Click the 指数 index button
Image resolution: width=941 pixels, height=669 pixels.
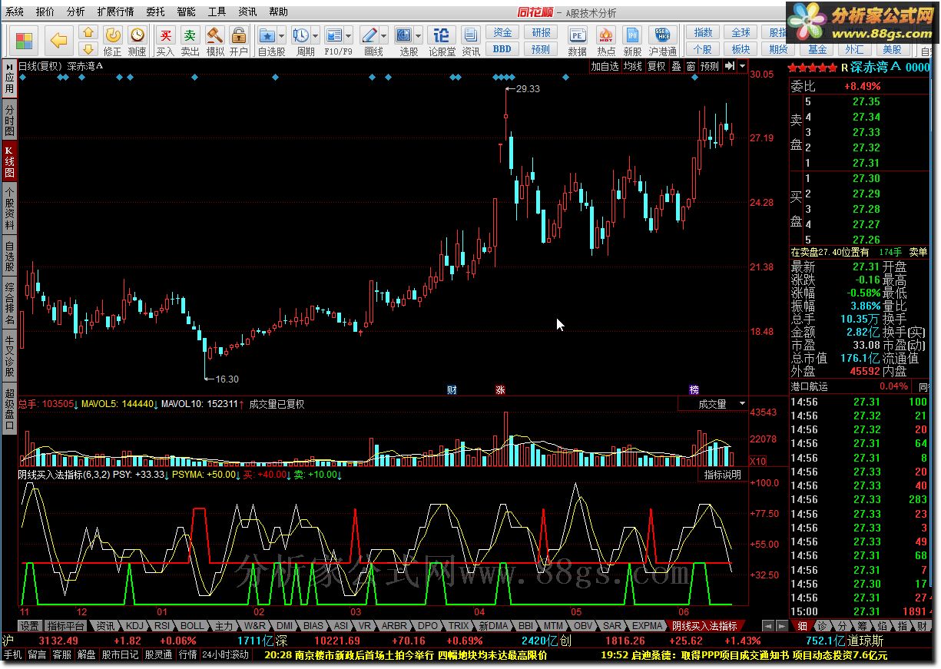tap(703, 33)
